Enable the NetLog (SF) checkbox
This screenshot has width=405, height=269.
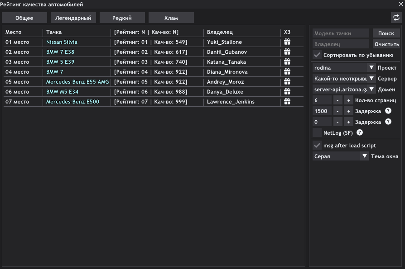pos(317,133)
